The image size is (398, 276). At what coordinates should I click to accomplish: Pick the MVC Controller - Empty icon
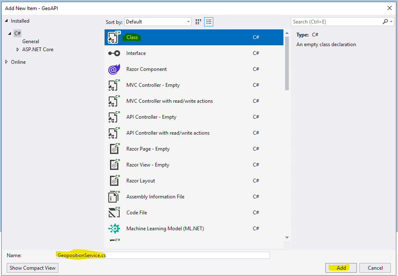(114, 85)
